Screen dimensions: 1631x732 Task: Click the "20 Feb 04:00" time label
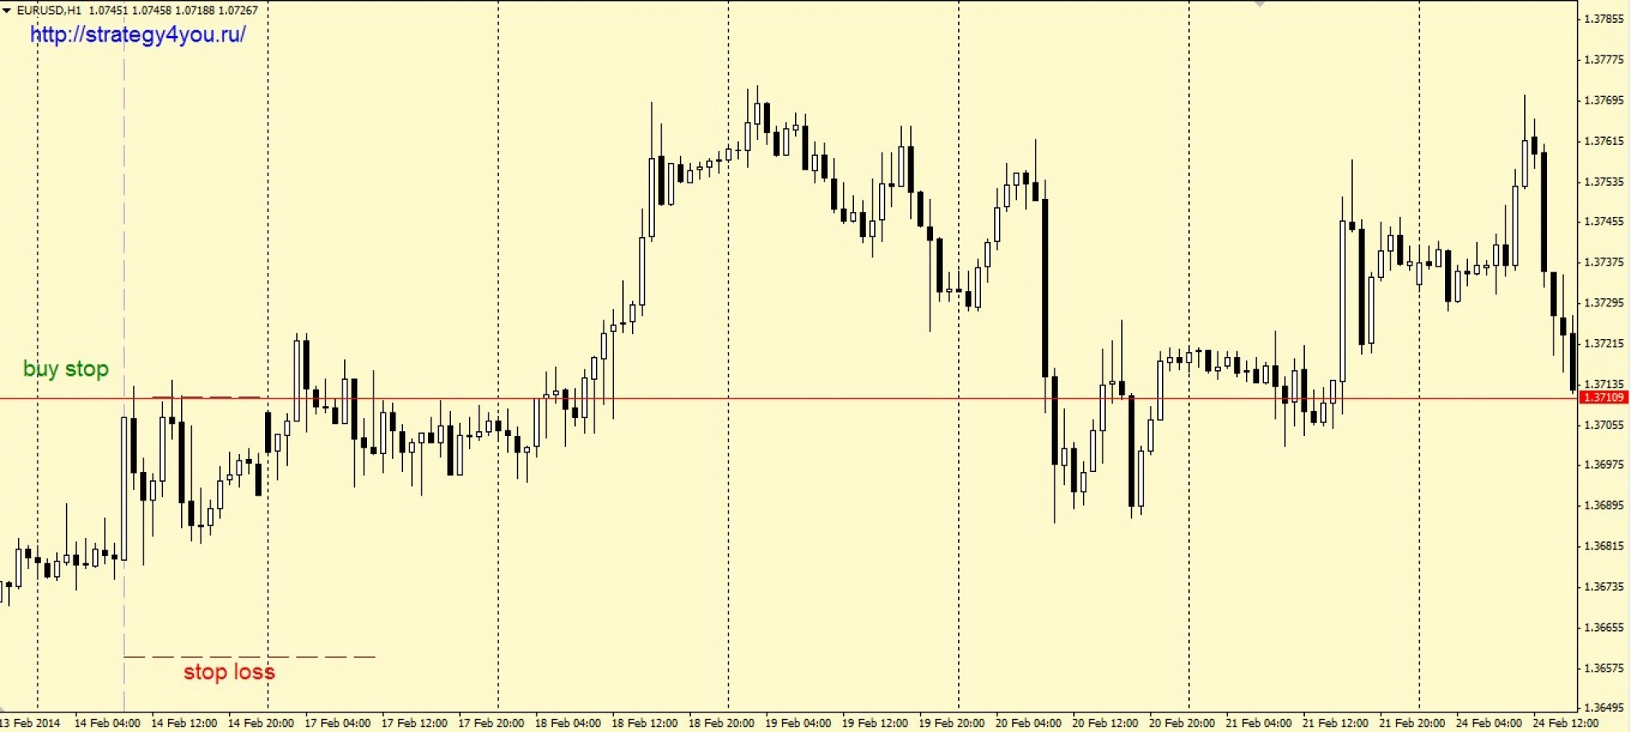pos(1028,723)
